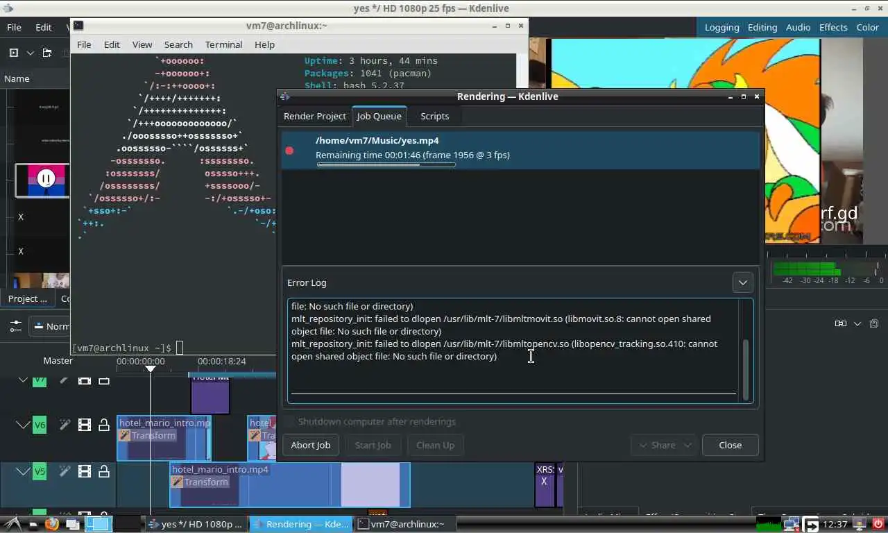Click the Abort Job button
888x533 pixels.
(311, 445)
